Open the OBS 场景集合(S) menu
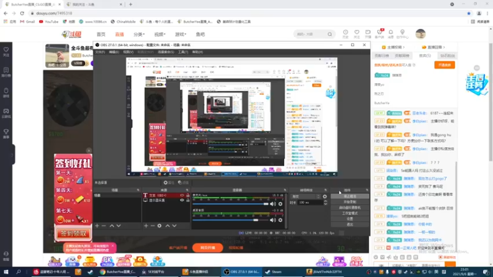Image resolution: width=493 pixels, height=277 pixels. pos(166,52)
